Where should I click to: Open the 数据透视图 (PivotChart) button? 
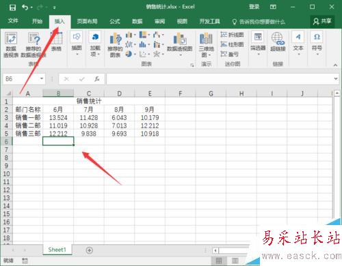pos(180,44)
